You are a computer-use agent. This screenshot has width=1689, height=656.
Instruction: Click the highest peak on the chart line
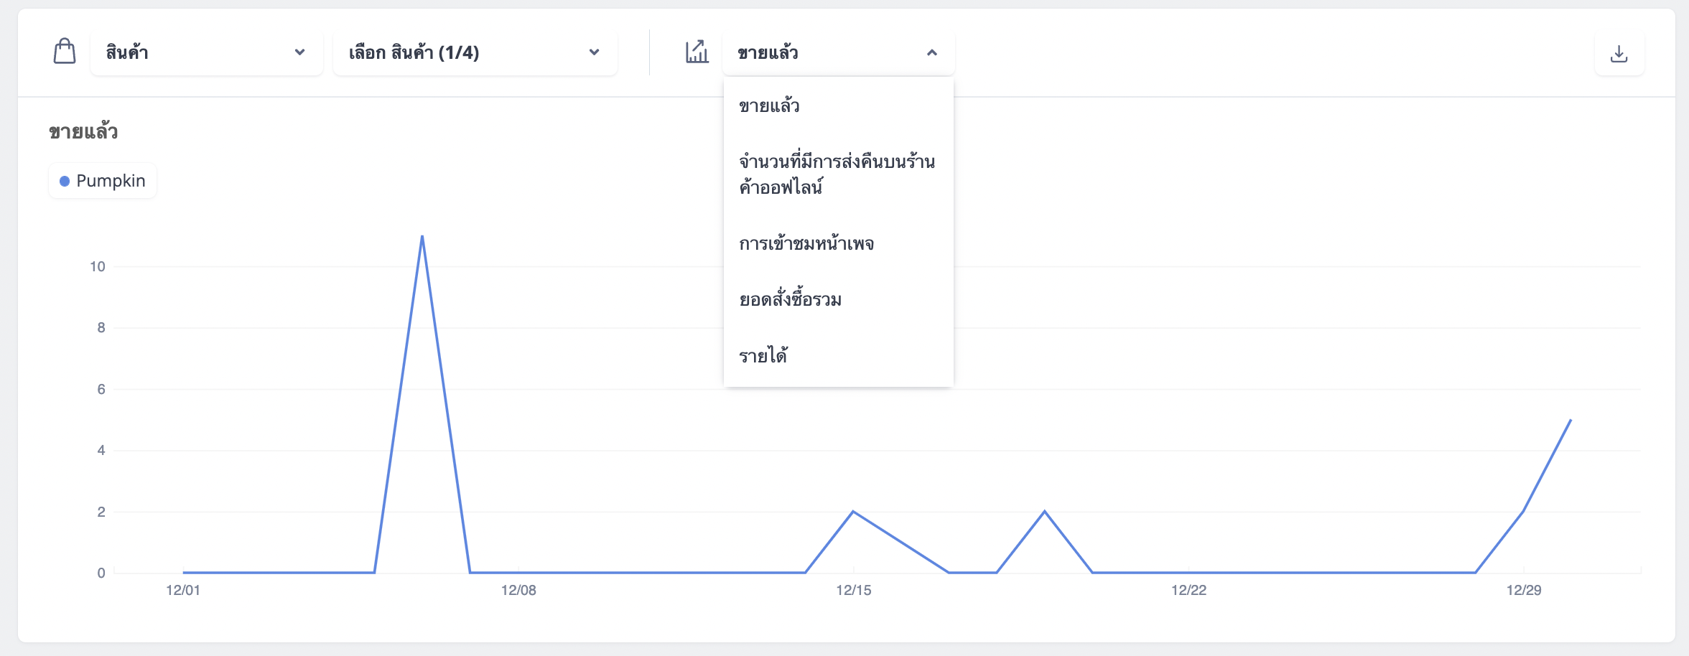point(422,236)
